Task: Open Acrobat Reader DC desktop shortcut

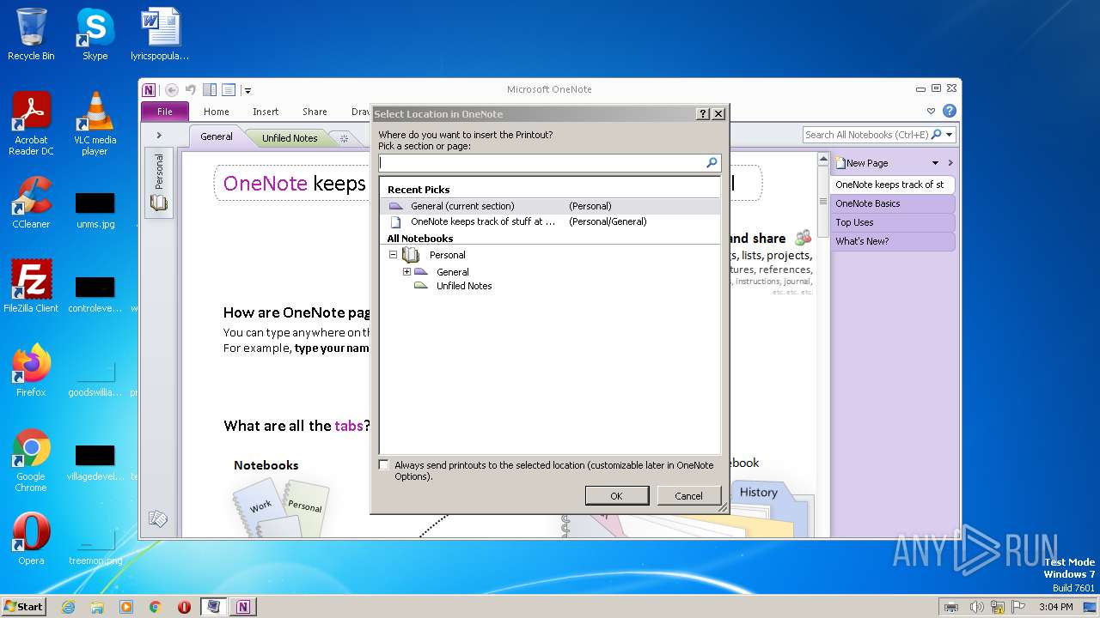Action: [x=31, y=124]
